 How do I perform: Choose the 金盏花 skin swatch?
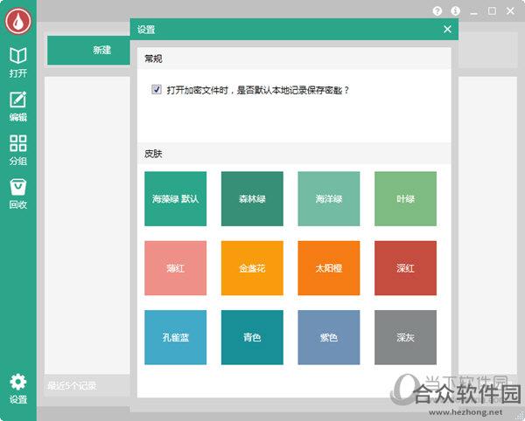tap(252, 268)
